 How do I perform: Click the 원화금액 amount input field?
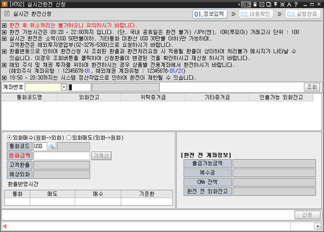(61, 156)
